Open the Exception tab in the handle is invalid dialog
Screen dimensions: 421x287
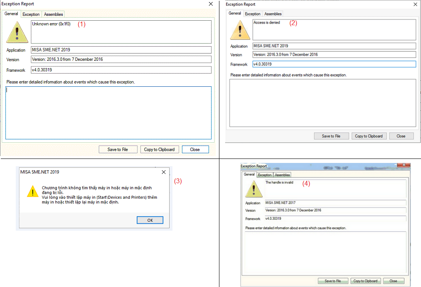point(265,175)
